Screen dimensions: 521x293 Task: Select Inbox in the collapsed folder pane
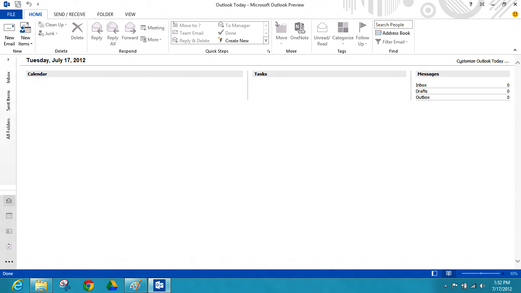tap(8, 77)
